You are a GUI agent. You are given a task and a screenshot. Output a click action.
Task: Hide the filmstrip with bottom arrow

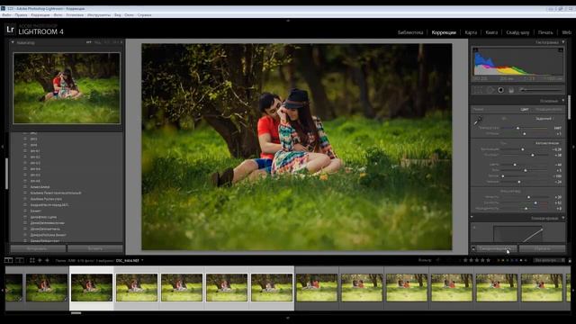(x=288, y=318)
